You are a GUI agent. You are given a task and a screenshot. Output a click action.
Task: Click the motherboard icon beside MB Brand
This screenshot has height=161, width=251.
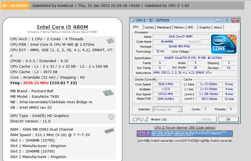pos(108,93)
